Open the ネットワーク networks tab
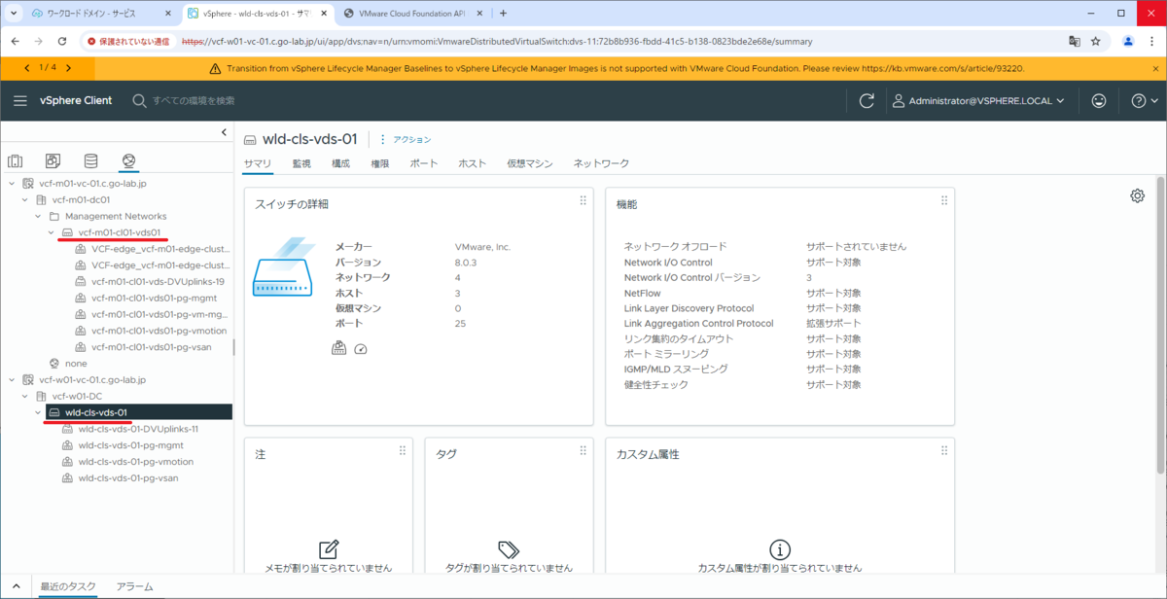 (601, 164)
